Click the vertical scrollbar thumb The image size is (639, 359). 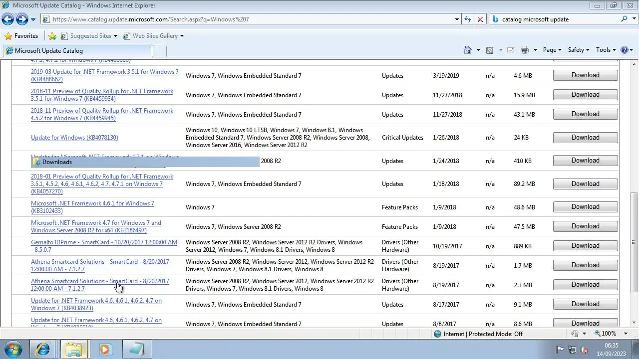634,242
